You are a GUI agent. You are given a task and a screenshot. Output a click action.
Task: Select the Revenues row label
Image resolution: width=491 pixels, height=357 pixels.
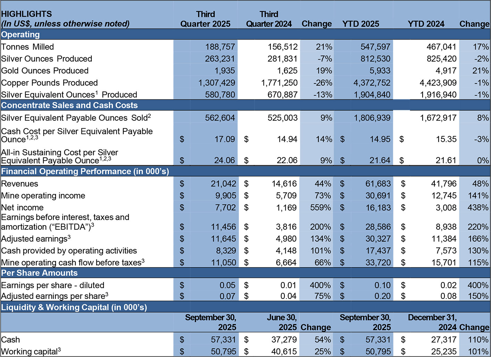[x=20, y=184]
